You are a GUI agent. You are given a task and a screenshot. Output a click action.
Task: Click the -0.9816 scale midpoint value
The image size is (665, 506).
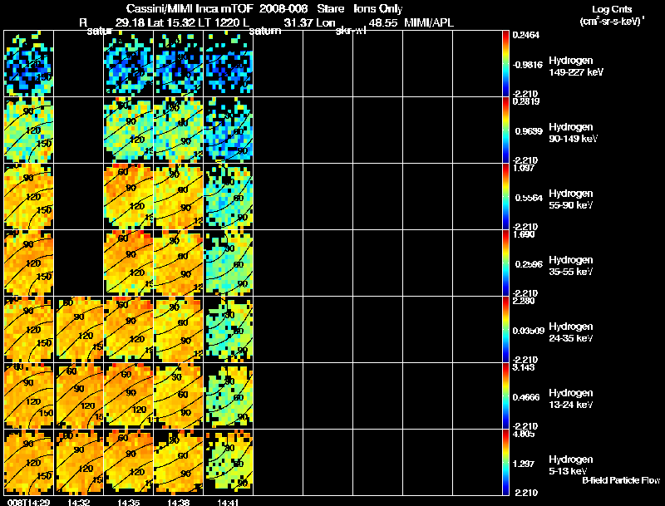click(527, 65)
